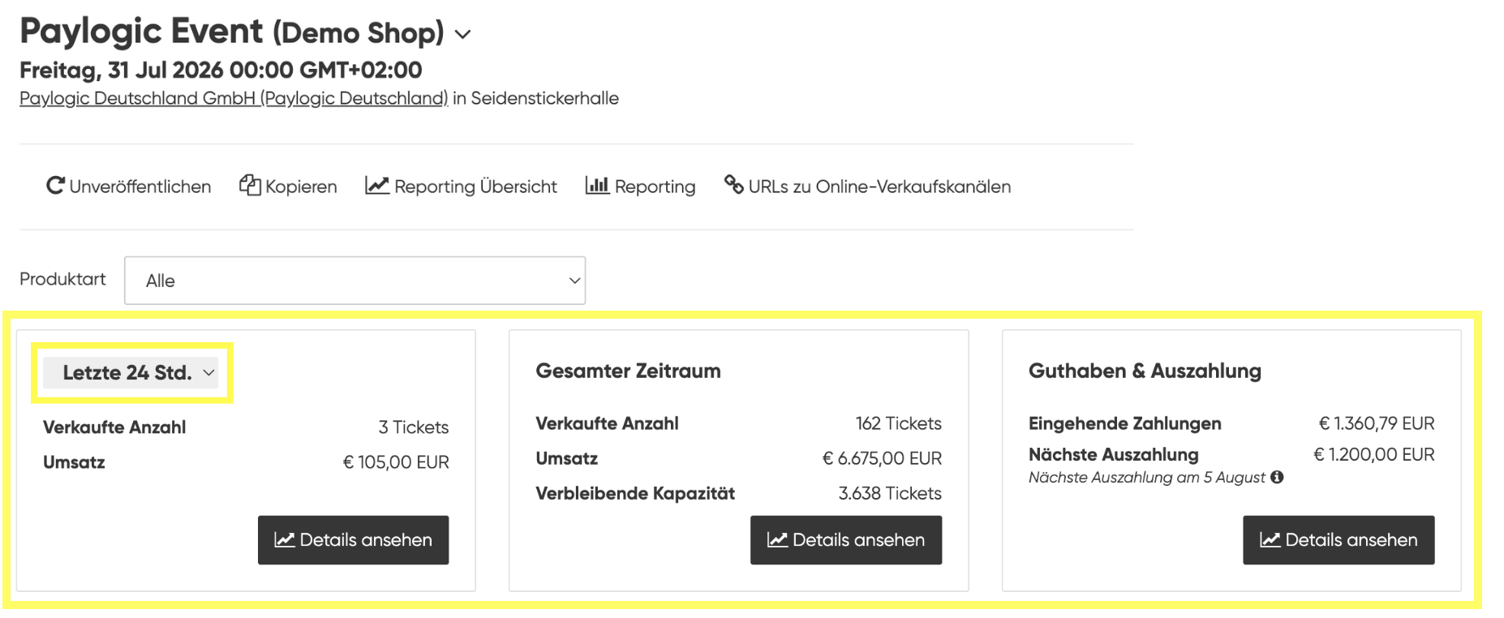Click the € 1.200,00 EUR next payout value
Screen dimensions: 1504x618
(x=1374, y=454)
